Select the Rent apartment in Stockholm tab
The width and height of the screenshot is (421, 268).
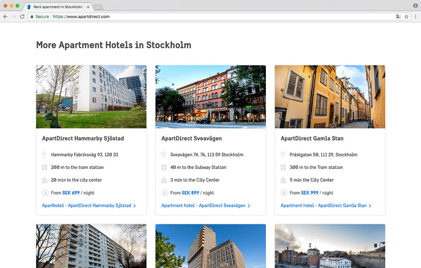point(58,7)
